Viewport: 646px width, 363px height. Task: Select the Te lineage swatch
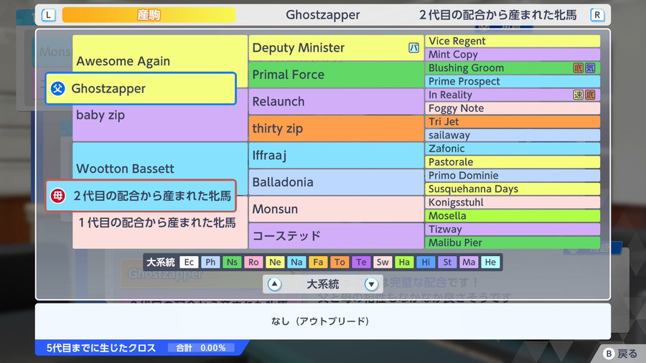(x=361, y=262)
